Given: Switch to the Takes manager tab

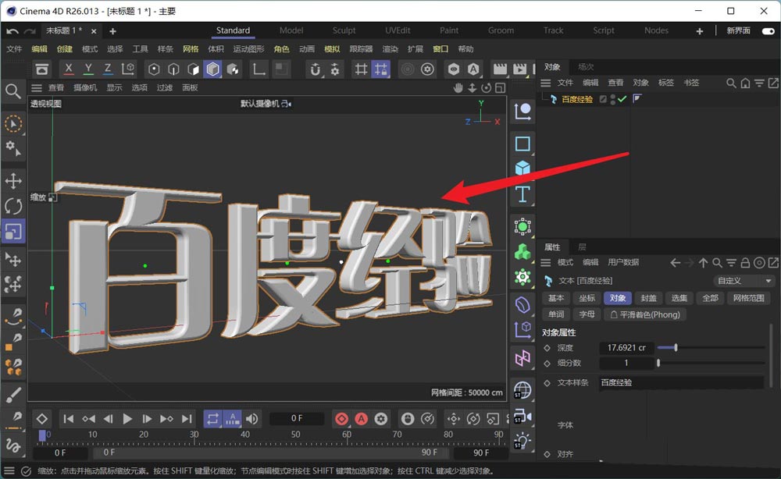Looking at the screenshot, I should [x=585, y=66].
